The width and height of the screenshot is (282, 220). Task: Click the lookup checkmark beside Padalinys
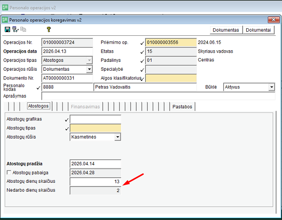pos(142,60)
